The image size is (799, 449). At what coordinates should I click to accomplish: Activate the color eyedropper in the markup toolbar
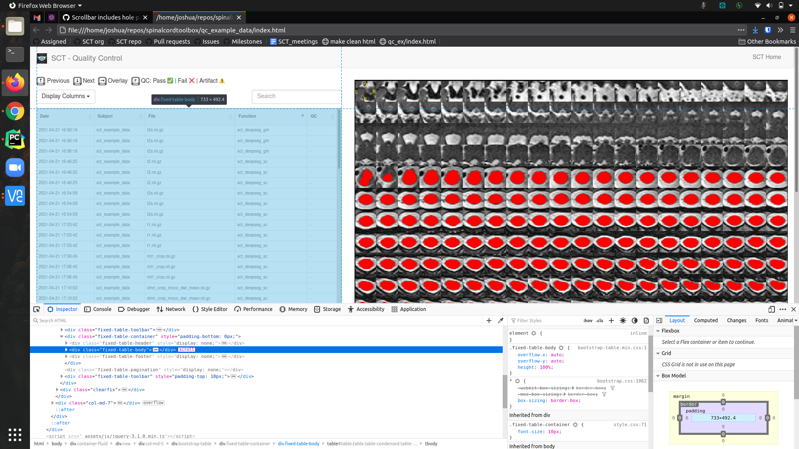coord(501,321)
